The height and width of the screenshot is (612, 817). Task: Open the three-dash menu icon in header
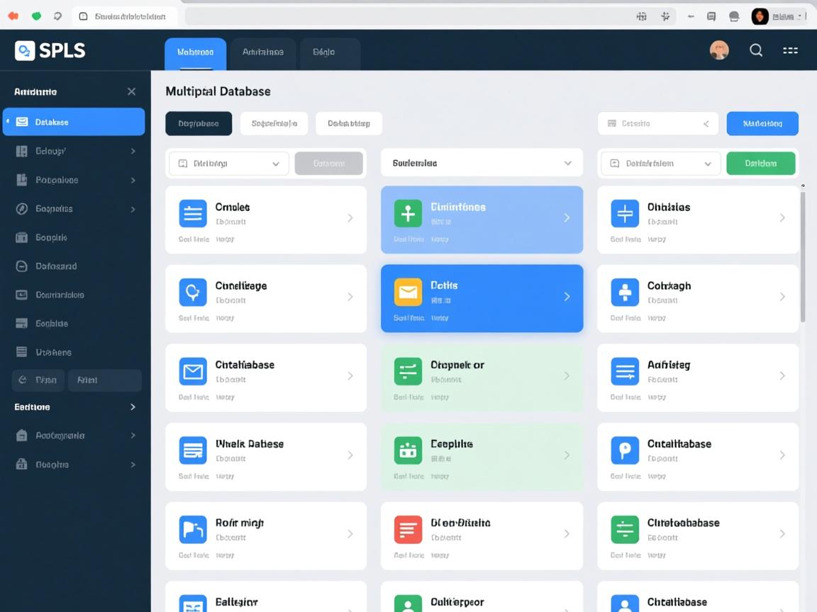pyautogui.click(x=790, y=50)
